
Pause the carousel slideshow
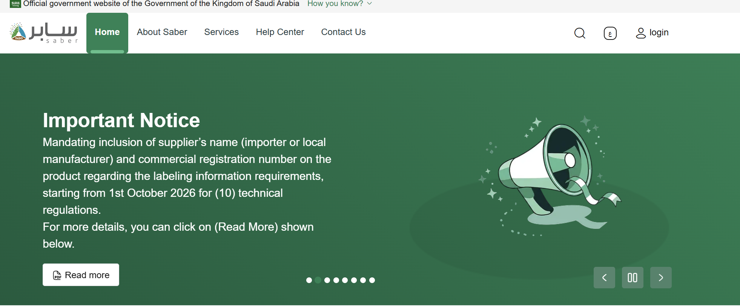[633, 278]
